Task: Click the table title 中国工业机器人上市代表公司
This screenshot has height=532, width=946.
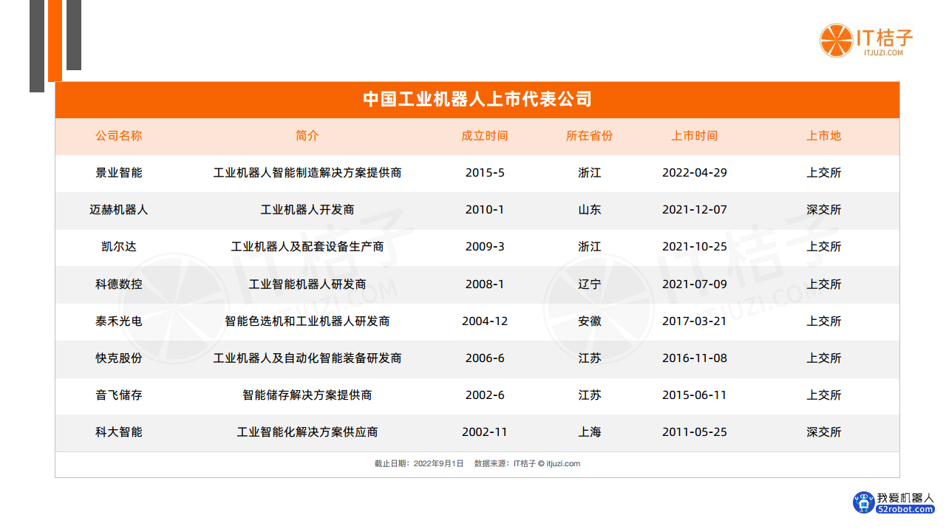Action: 477,100
